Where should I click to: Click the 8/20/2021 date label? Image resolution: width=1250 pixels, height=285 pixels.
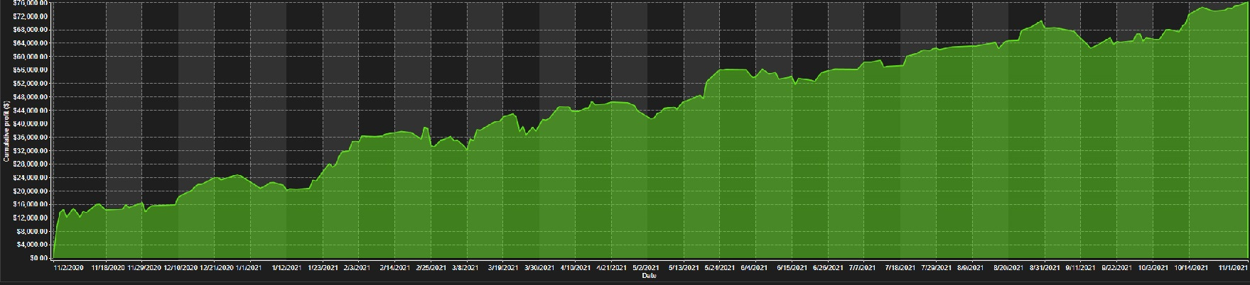coord(1009,269)
